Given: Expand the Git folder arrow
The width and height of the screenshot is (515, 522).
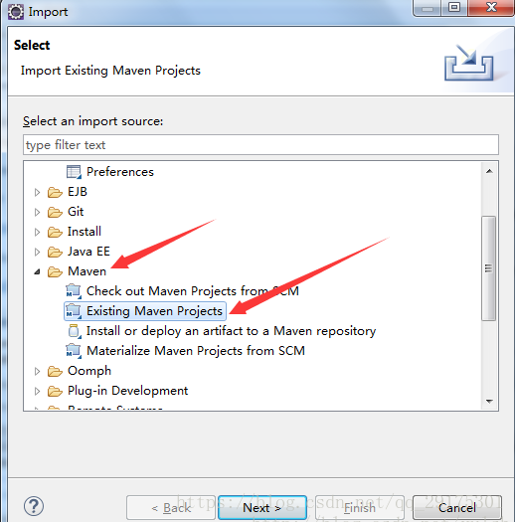Looking at the screenshot, I should pyautogui.click(x=37, y=212).
